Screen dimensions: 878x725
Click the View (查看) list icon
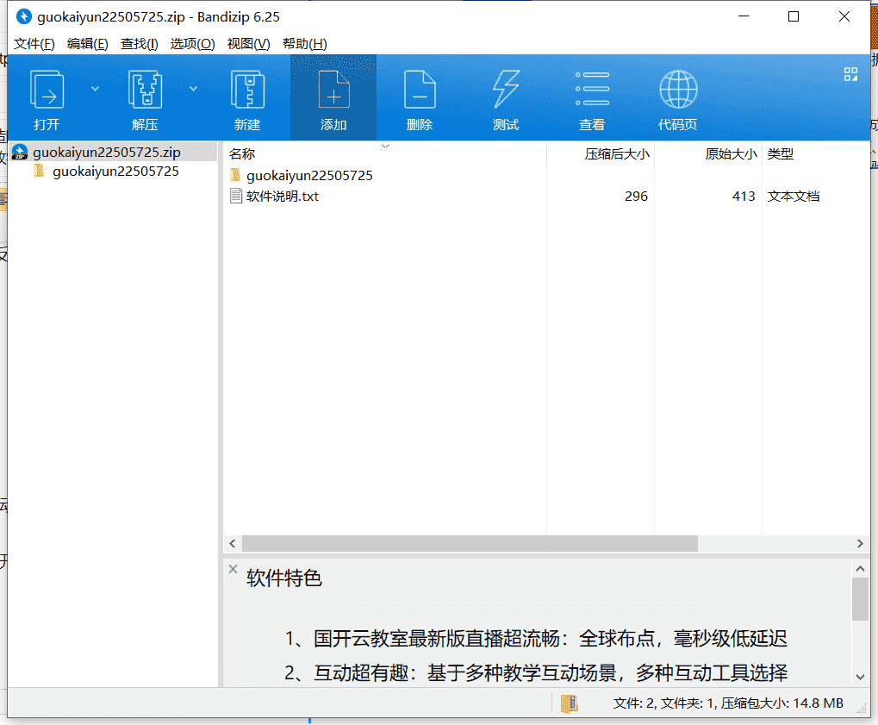coord(592,89)
